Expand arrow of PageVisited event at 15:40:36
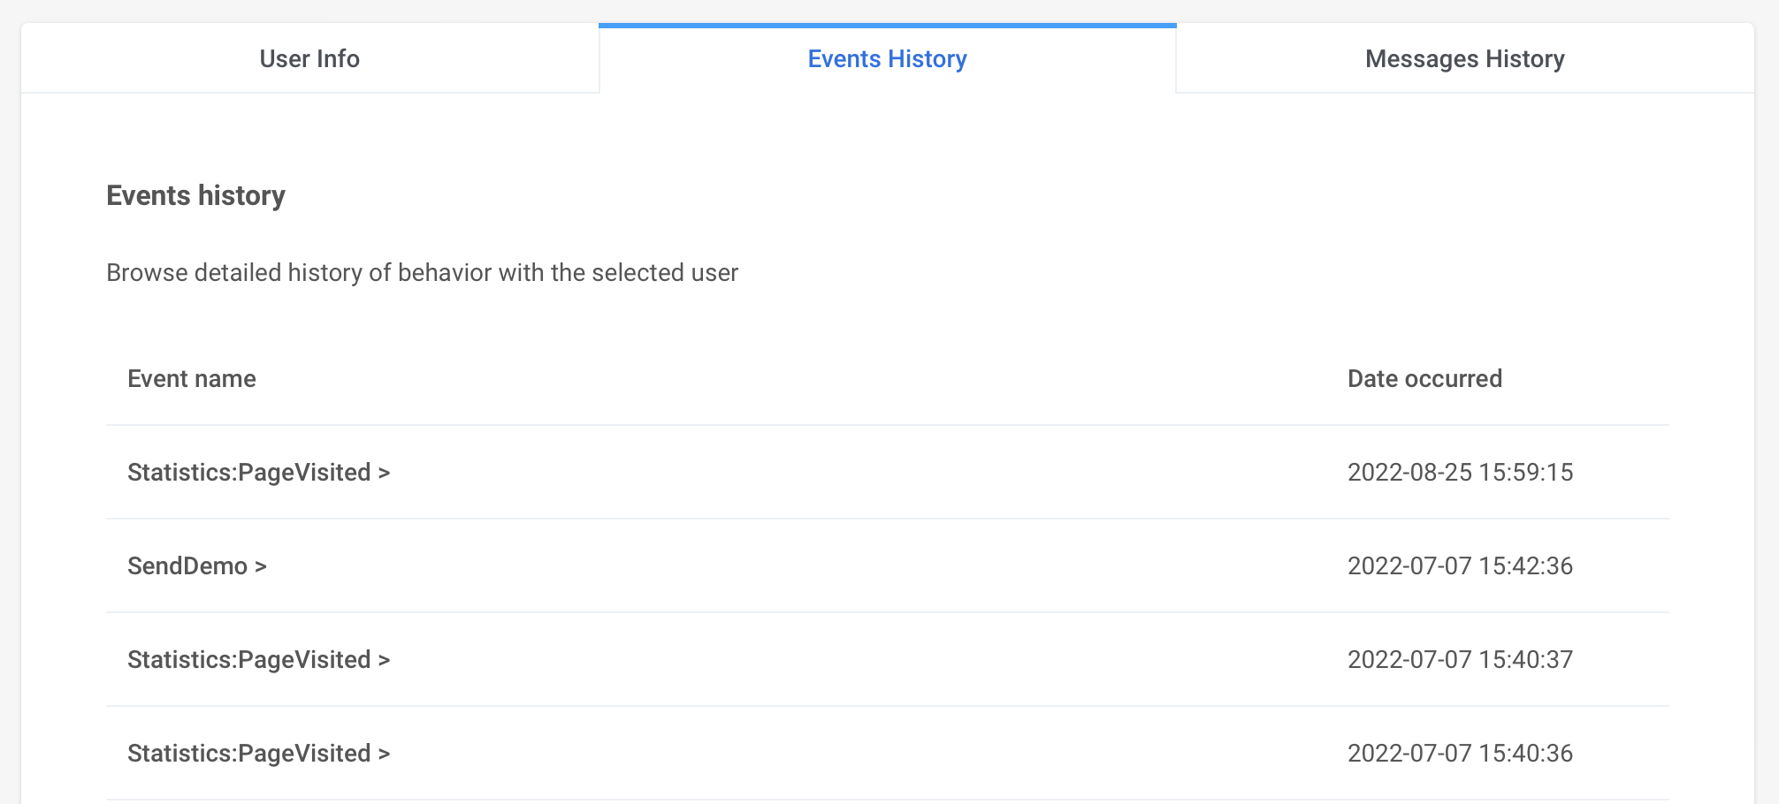 384,754
